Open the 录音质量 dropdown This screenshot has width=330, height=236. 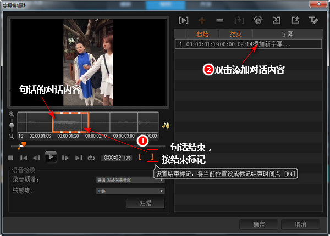tap(130, 180)
